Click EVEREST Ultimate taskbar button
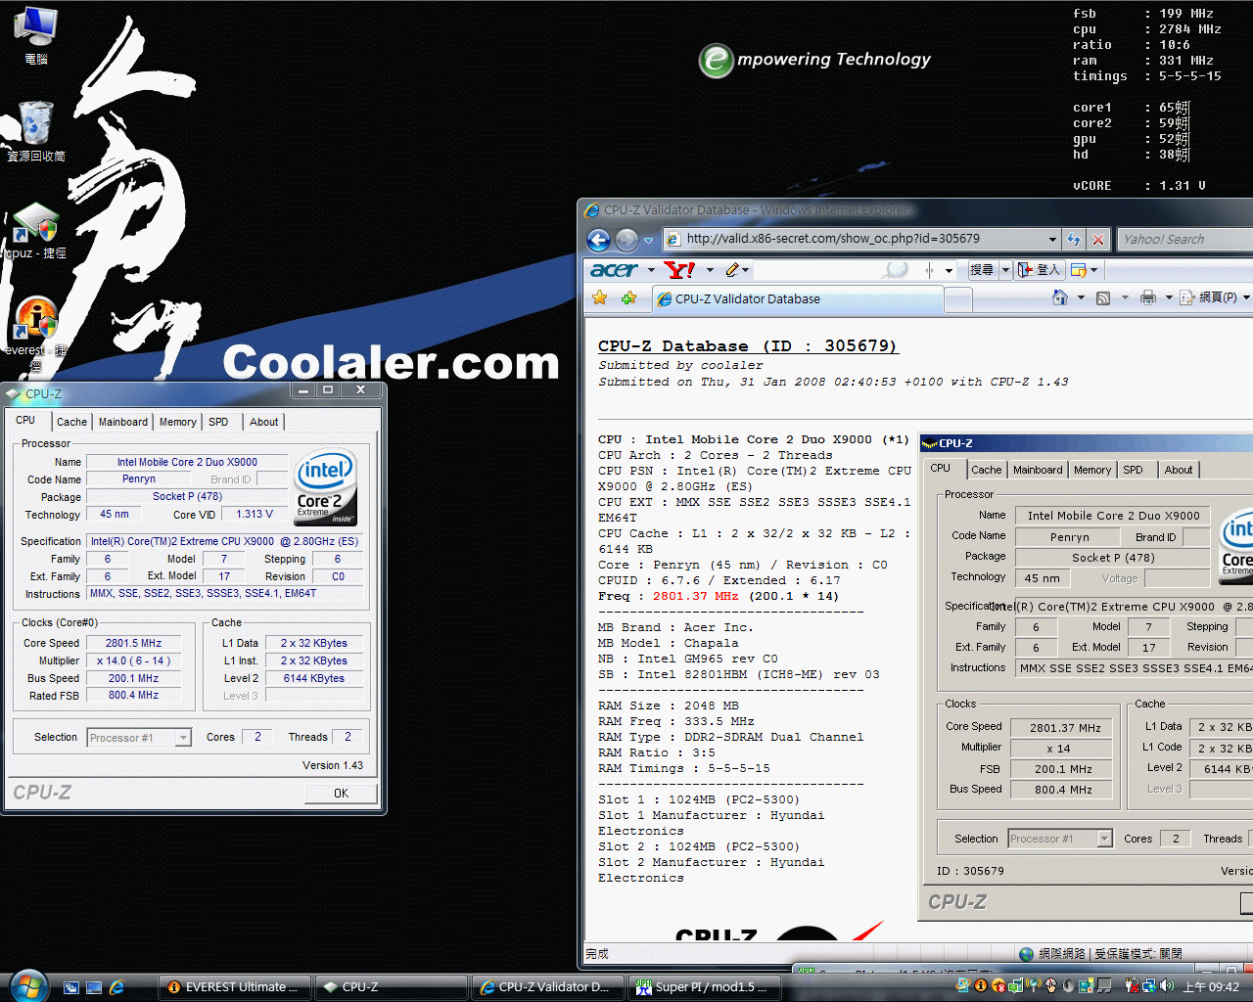This screenshot has height=1002, width=1253. pyautogui.click(x=234, y=987)
